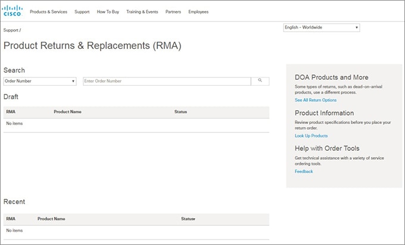The width and height of the screenshot is (405, 245).
Task: Click Draft table RMA column header
Action: 11,112
